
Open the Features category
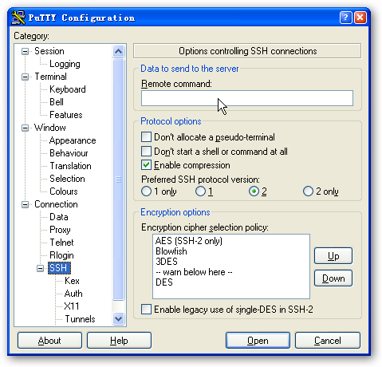pos(66,115)
